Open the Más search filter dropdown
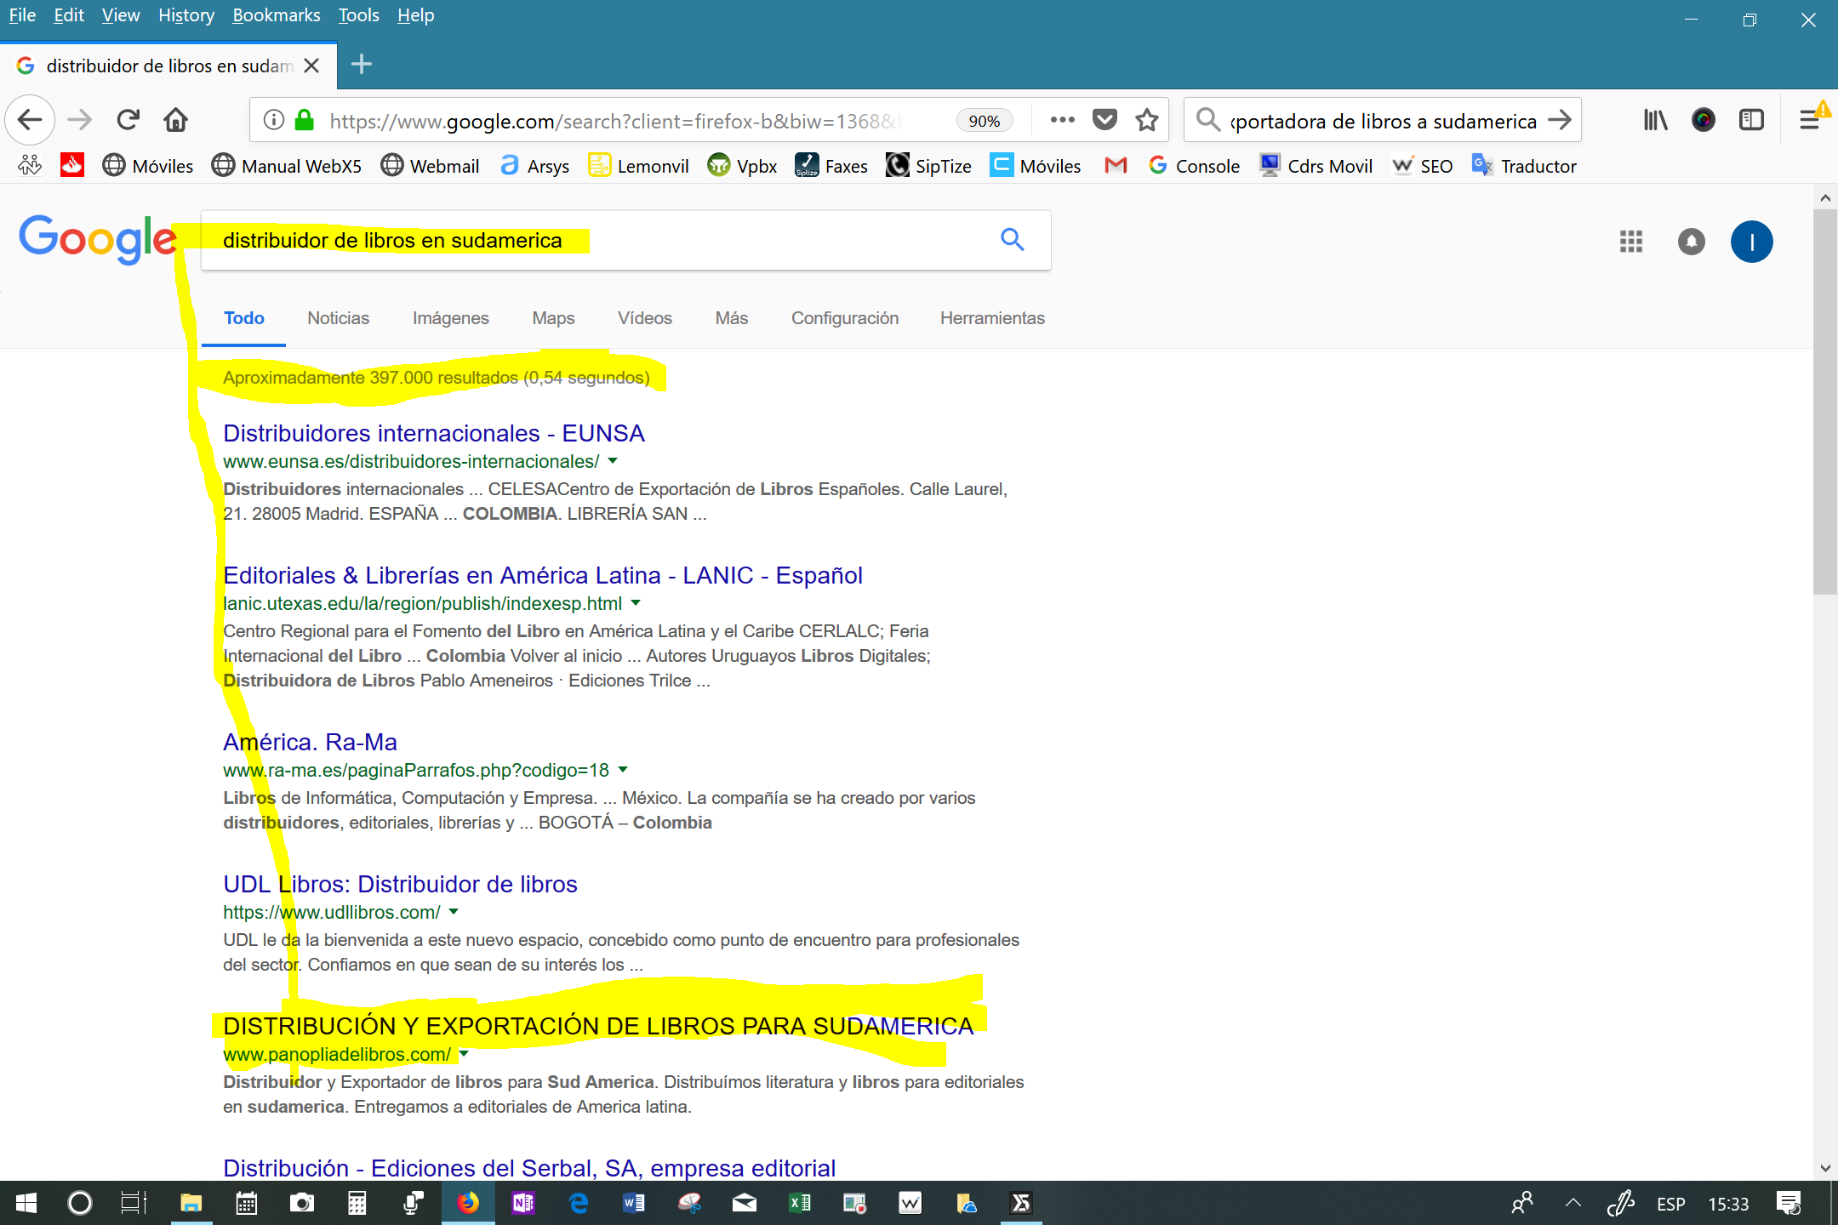Image resolution: width=1838 pixels, height=1225 pixels. pyautogui.click(x=731, y=318)
